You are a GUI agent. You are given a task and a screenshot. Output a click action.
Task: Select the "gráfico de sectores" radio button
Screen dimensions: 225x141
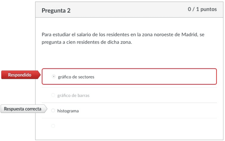[54, 77]
